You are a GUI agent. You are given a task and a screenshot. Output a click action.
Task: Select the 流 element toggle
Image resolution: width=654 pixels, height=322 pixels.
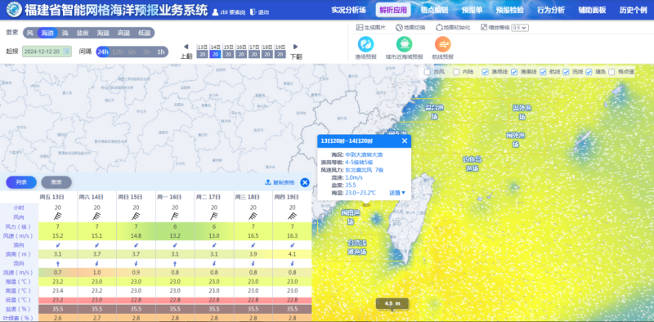(x=65, y=33)
